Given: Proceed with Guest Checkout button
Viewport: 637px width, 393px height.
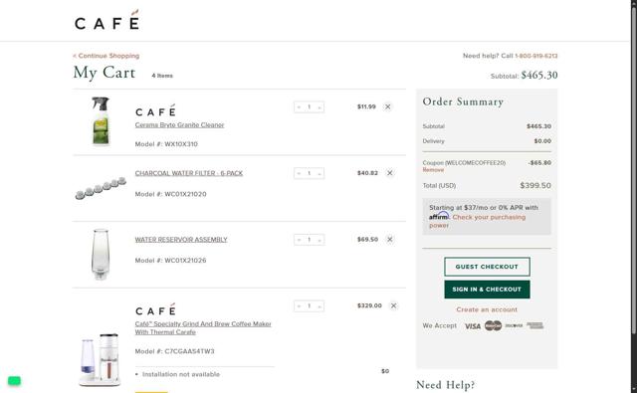Looking at the screenshot, I should (x=487, y=267).
